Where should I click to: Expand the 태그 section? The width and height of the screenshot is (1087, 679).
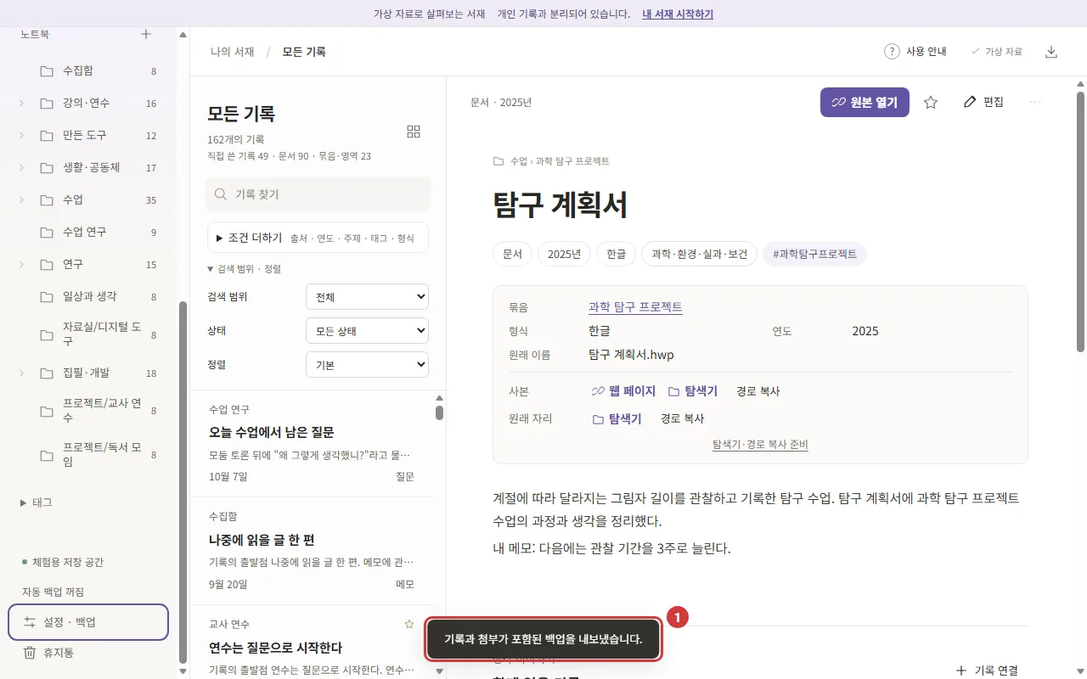pos(37,502)
